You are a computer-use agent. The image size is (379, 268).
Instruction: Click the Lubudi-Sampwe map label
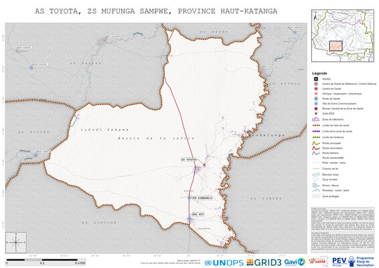click(104, 130)
